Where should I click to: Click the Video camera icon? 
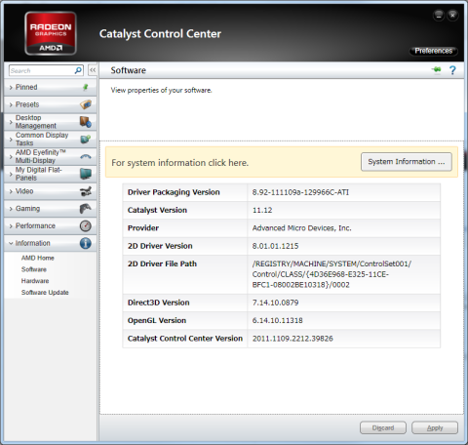tap(86, 191)
